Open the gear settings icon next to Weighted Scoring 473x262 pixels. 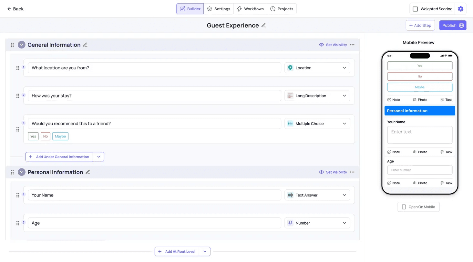(460, 9)
